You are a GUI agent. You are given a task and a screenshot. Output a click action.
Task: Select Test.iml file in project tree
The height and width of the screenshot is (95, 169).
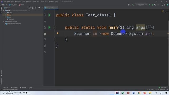11,19
